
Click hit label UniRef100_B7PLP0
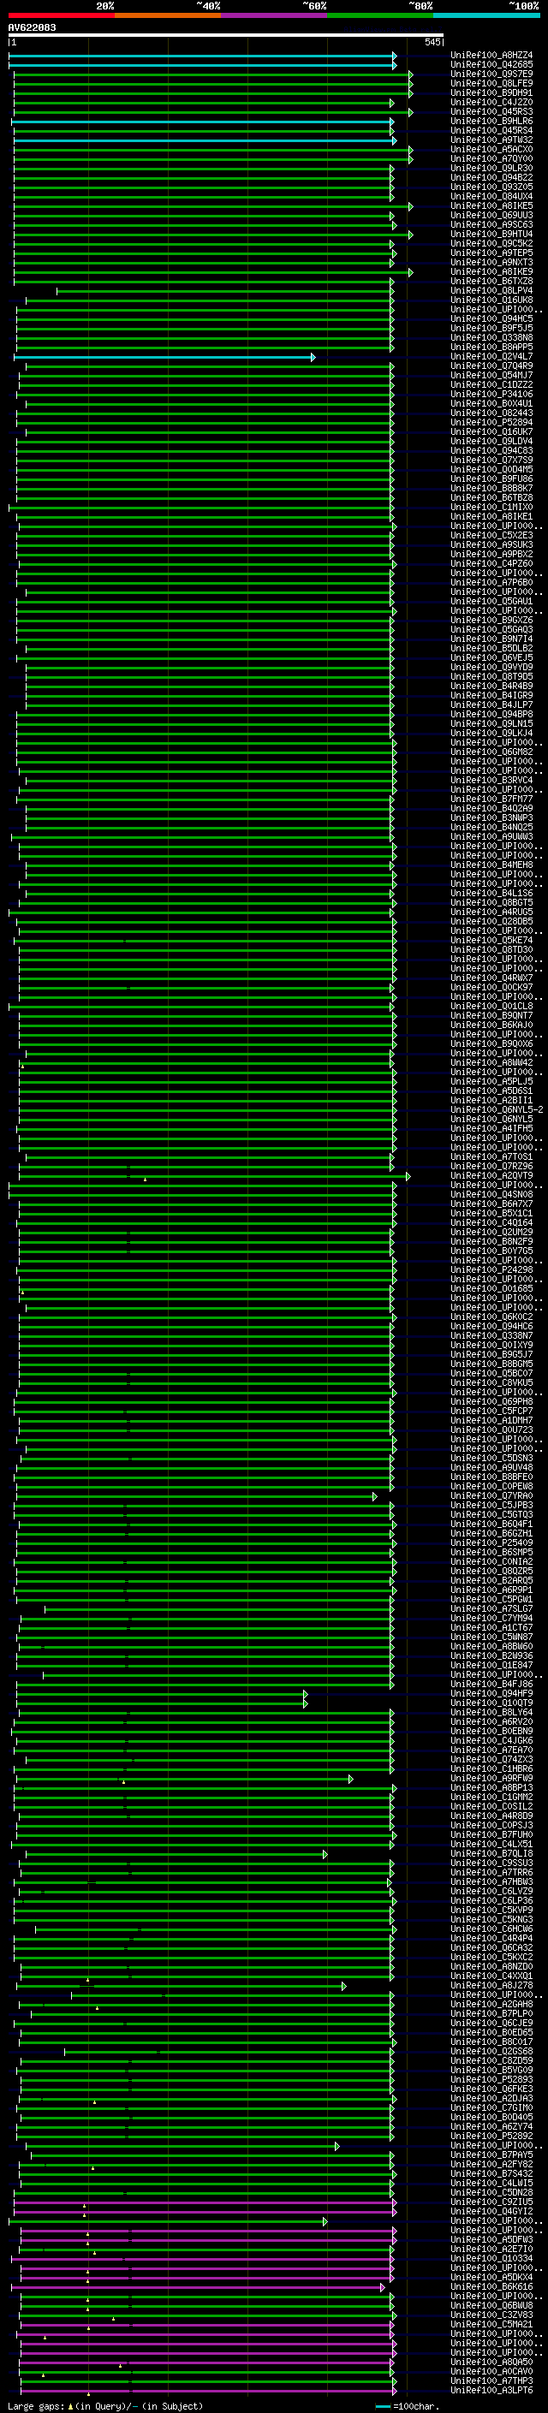tap(491, 2013)
